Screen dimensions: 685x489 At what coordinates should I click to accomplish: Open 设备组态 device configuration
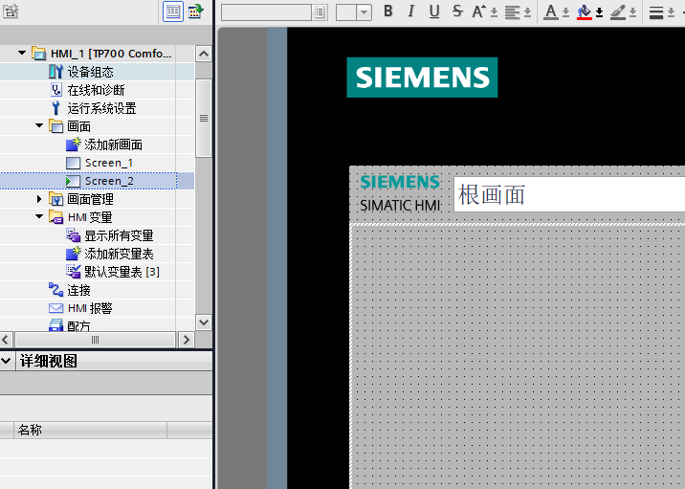[x=90, y=72]
